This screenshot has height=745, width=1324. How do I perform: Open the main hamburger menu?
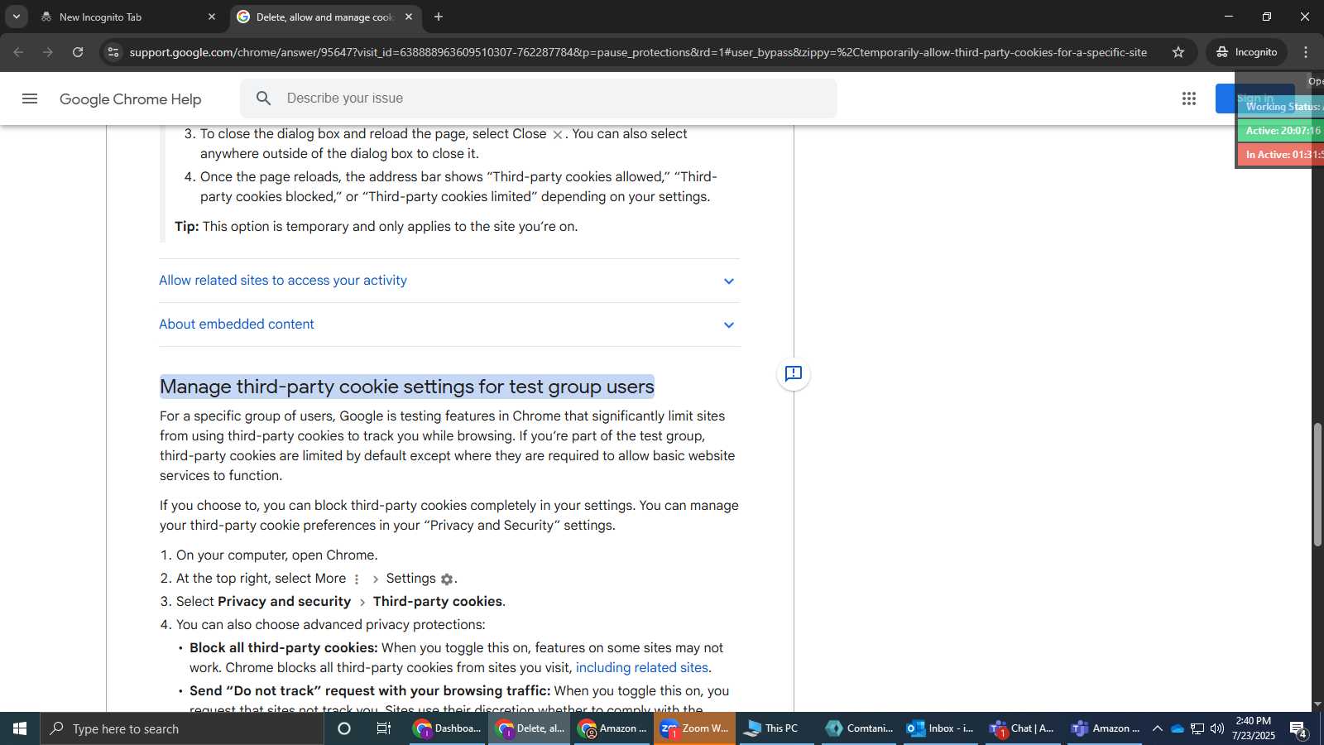coord(30,99)
